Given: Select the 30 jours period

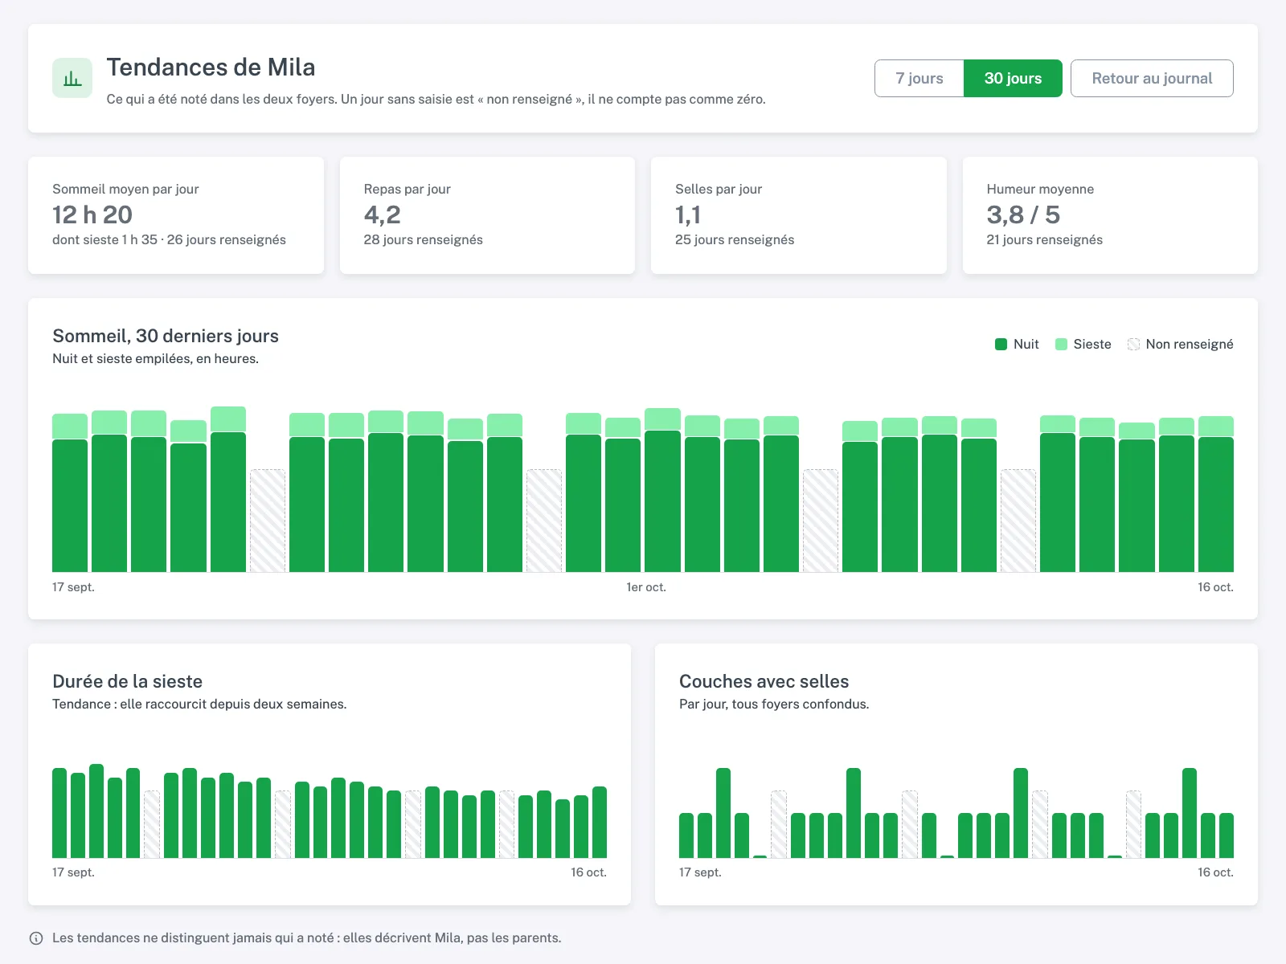Looking at the screenshot, I should pos(1013,78).
